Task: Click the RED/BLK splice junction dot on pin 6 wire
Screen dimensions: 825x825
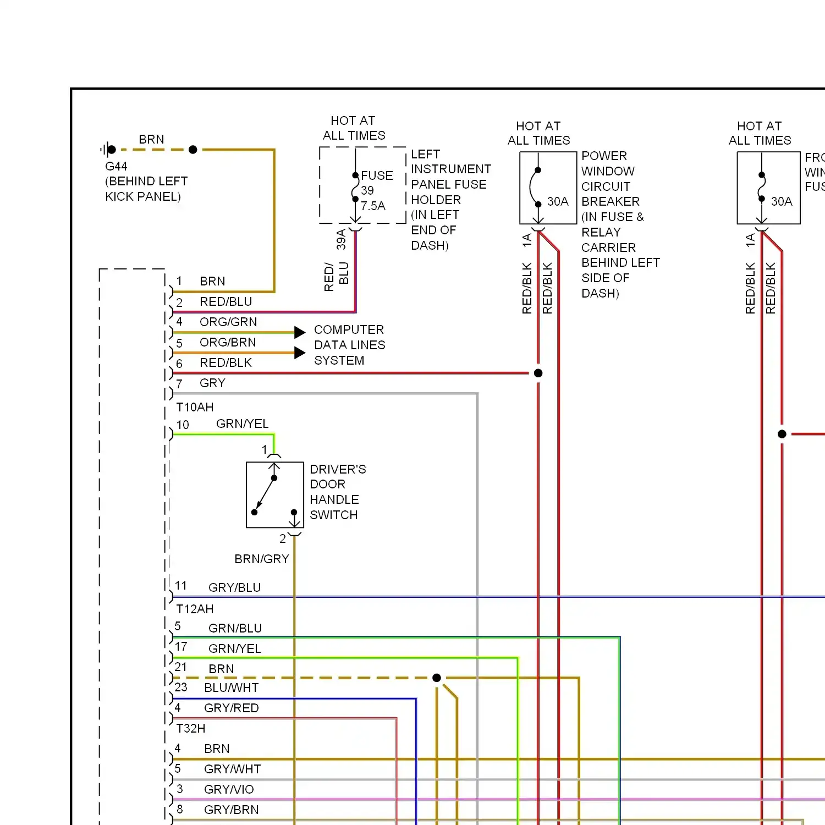Action: [x=538, y=373]
